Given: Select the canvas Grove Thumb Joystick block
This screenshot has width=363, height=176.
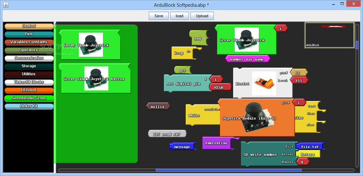Looking at the screenshot, I should (246, 40).
